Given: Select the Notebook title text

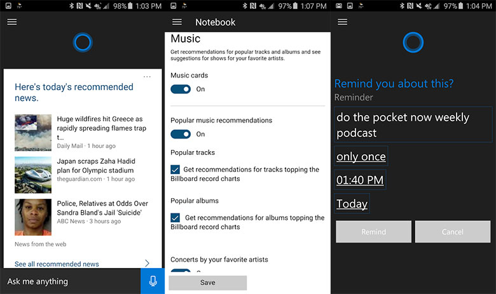Looking at the screenshot, I should coord(215,22).
